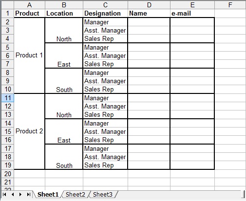Click previous sheet navigation arrow
246x201 pixels.
point(13,194)
